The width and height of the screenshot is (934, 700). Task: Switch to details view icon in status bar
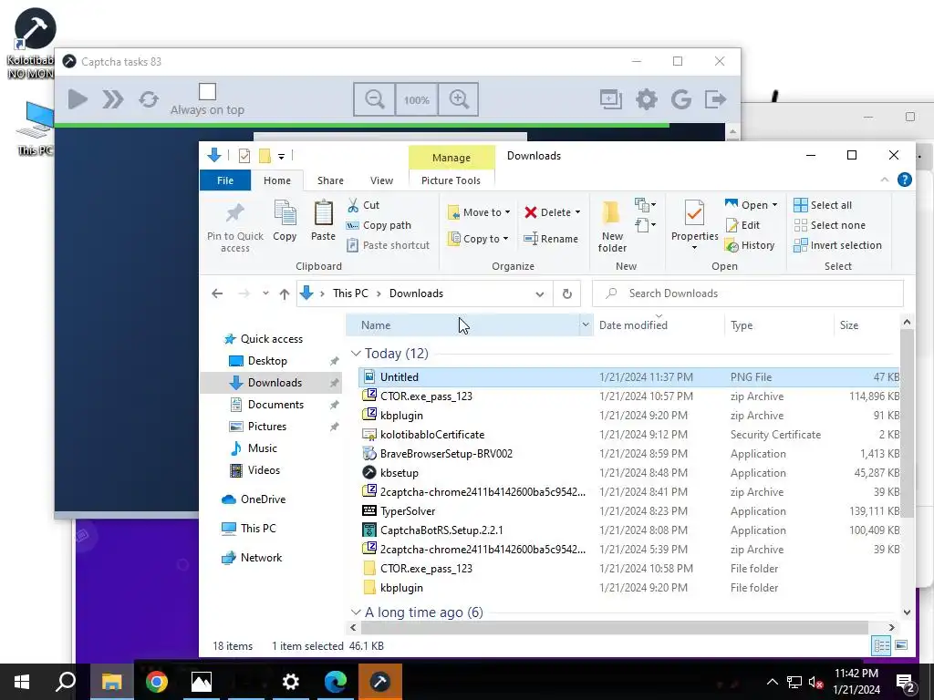tap(882, 645)
